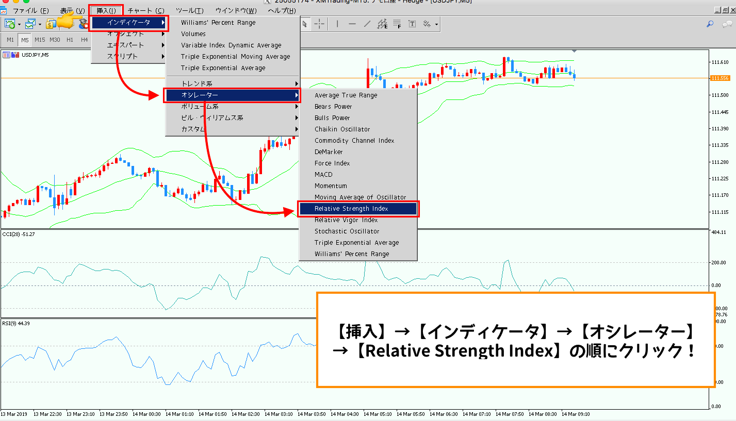This screenshot has height=421, width=736.
Task: Select the text label tool
Action: coord(412,24)
